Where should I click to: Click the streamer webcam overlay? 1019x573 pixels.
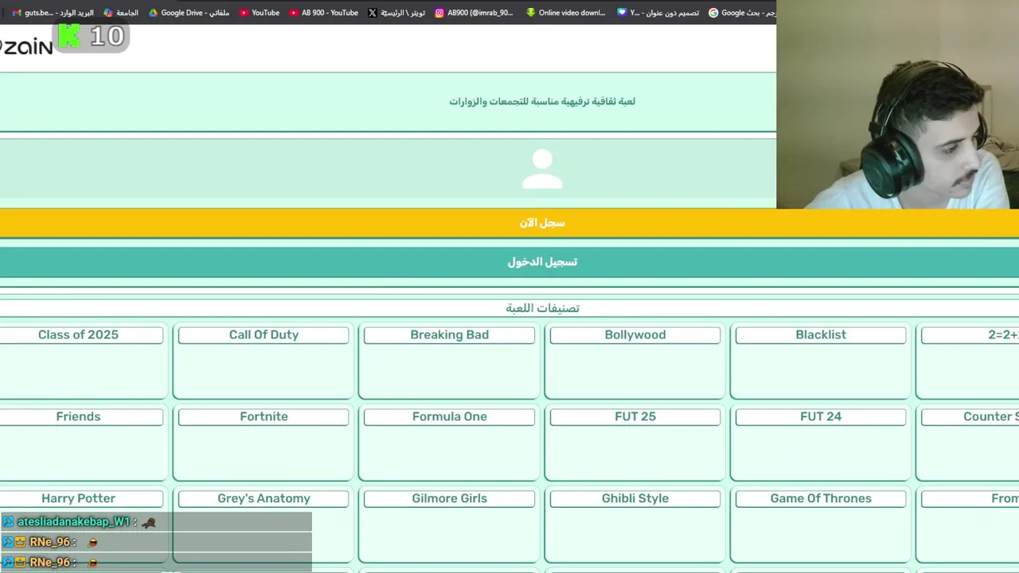(898, 104)
